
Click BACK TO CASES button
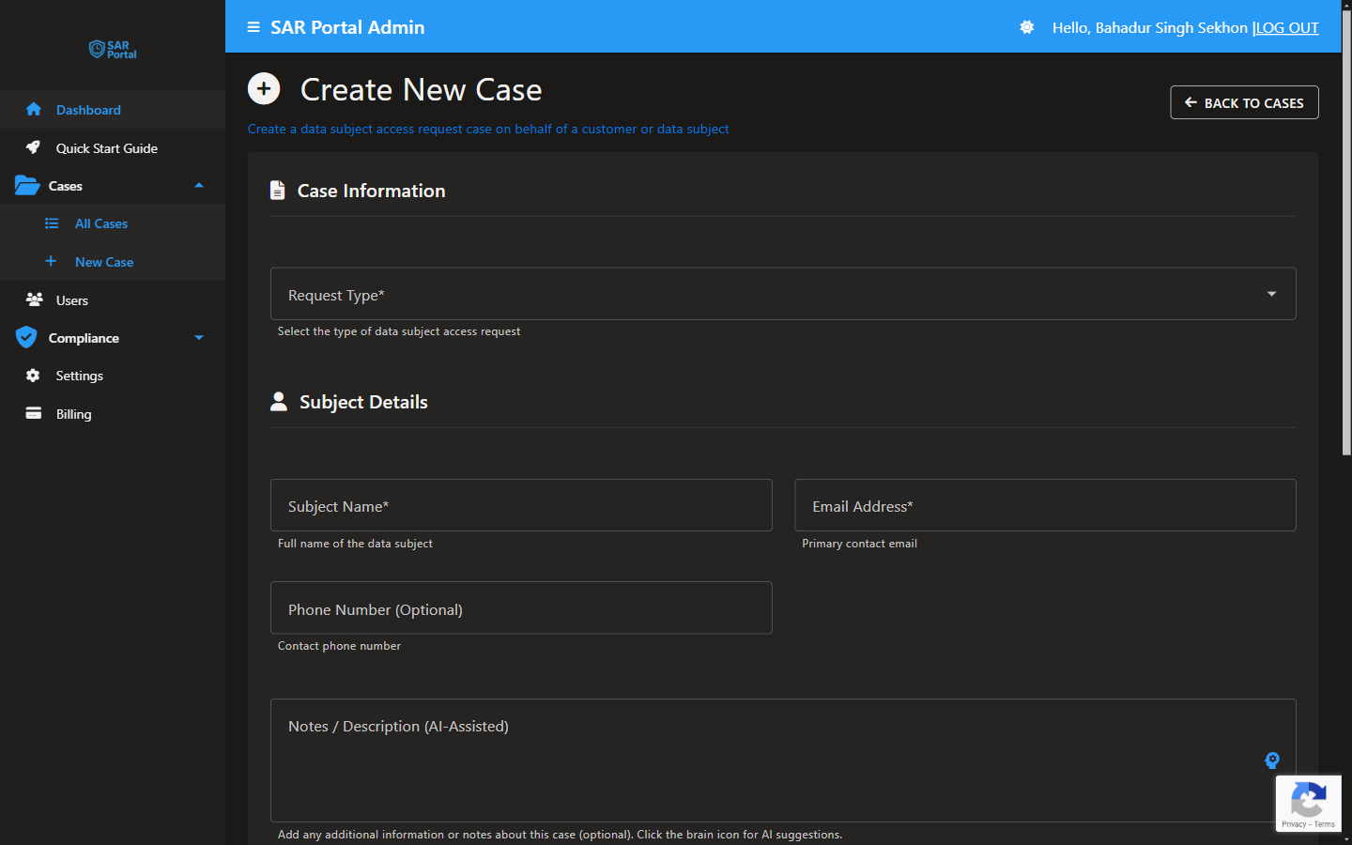point(1244,102)
